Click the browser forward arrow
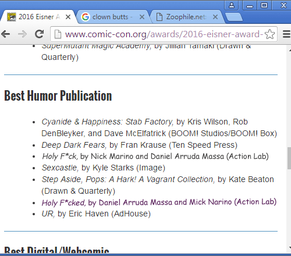This screenshot has height=256, width=291. (22, 34)
